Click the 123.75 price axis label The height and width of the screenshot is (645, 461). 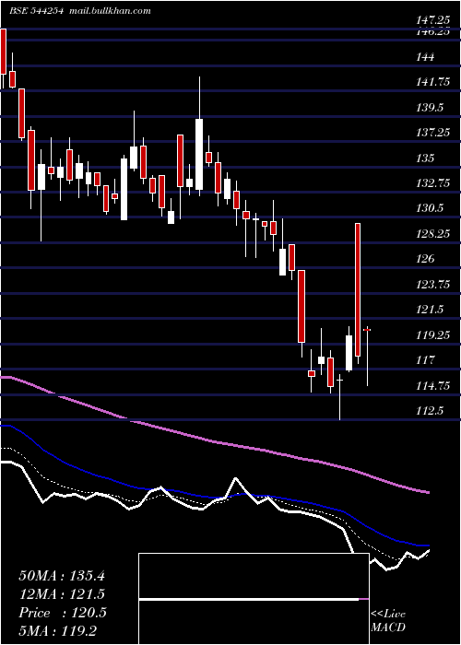(x=432, y=284)
